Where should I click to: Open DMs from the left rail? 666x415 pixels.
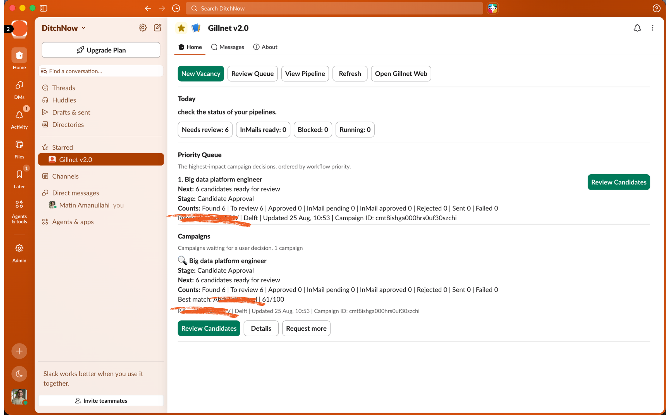[x=19, y=90]
